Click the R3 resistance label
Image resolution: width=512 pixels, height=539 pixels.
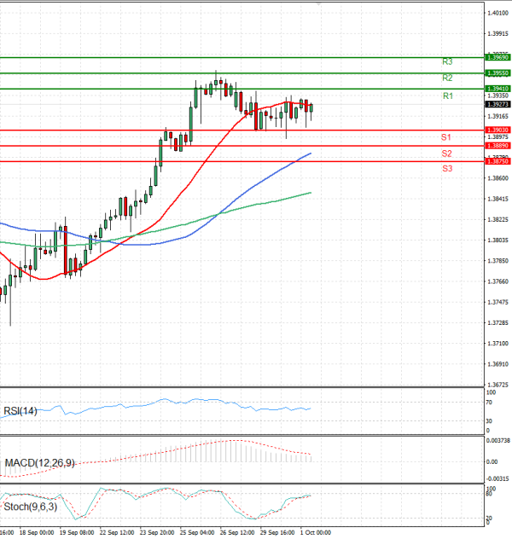[447, 62]
